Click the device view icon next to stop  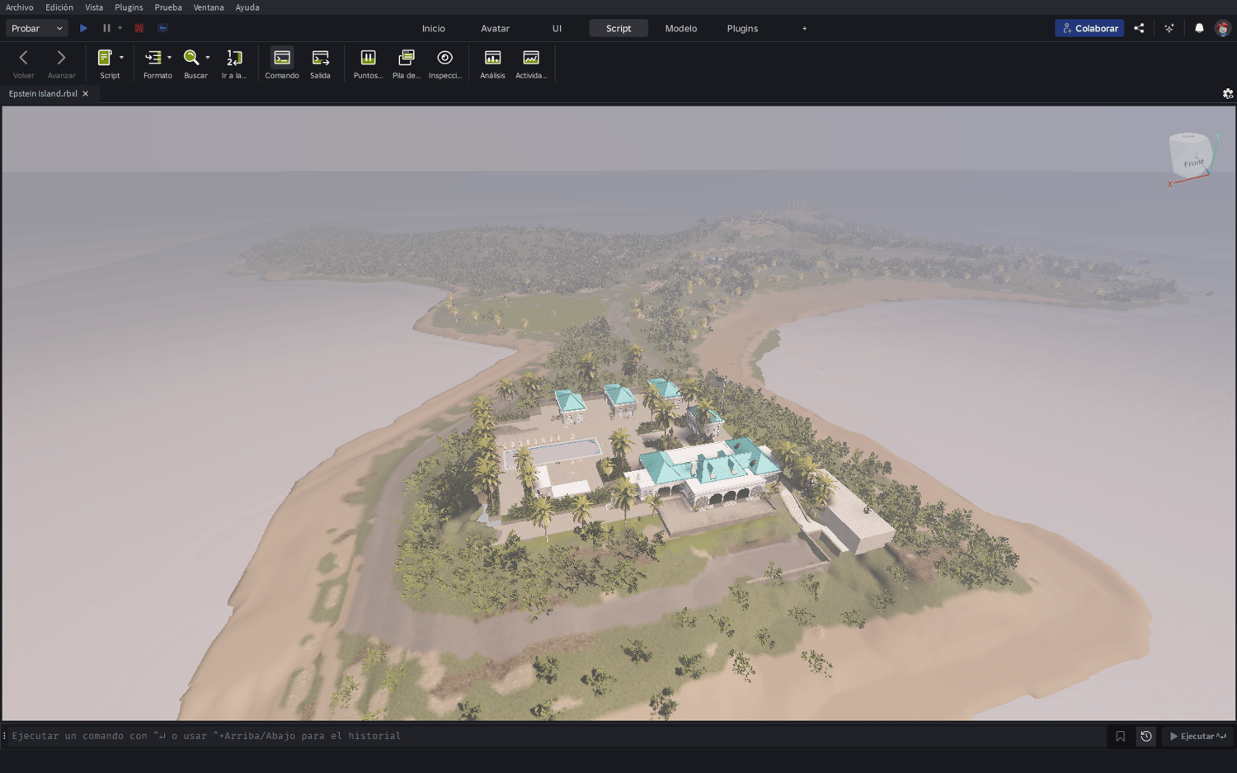162,28
